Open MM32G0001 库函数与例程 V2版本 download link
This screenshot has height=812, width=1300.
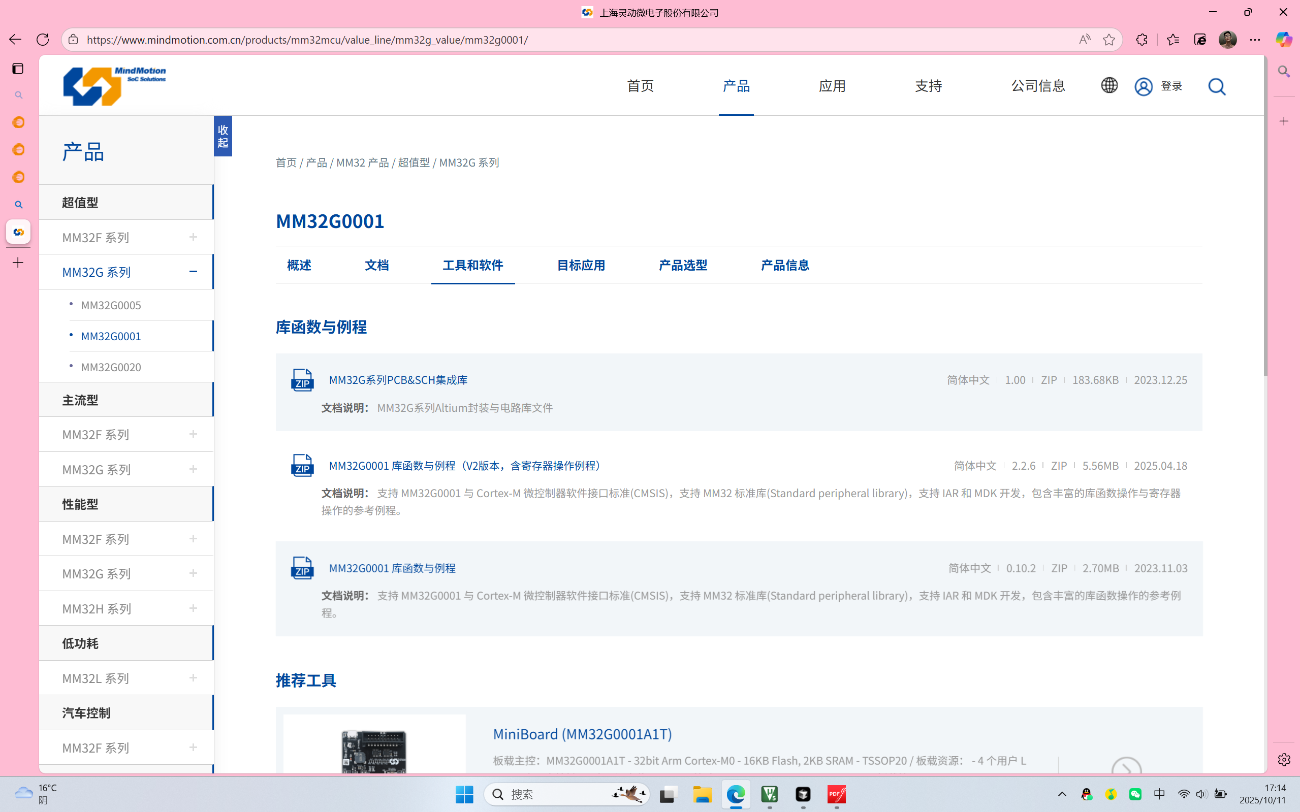pyautogui.click(x=465, y=466)
